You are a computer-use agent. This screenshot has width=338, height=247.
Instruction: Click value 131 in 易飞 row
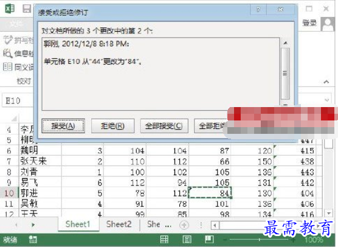tap(252, 183)
